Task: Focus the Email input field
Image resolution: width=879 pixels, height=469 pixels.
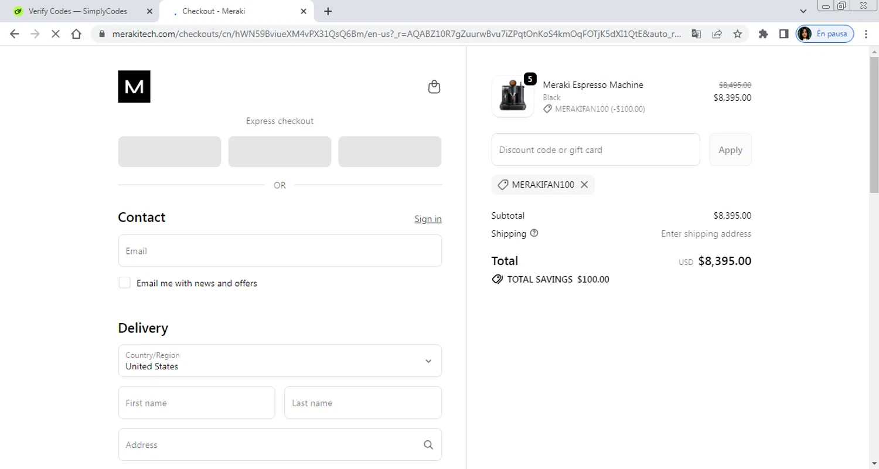Action: (x=280, y=251)
